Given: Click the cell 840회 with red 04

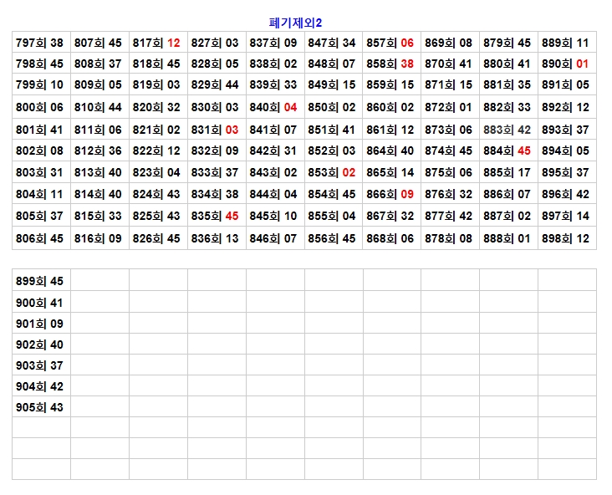Looking at the screenshot, I should click(x=274, y=107).
